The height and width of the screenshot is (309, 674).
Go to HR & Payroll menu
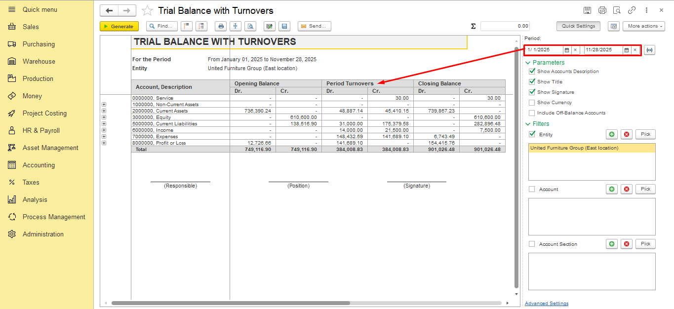[41, 130]
